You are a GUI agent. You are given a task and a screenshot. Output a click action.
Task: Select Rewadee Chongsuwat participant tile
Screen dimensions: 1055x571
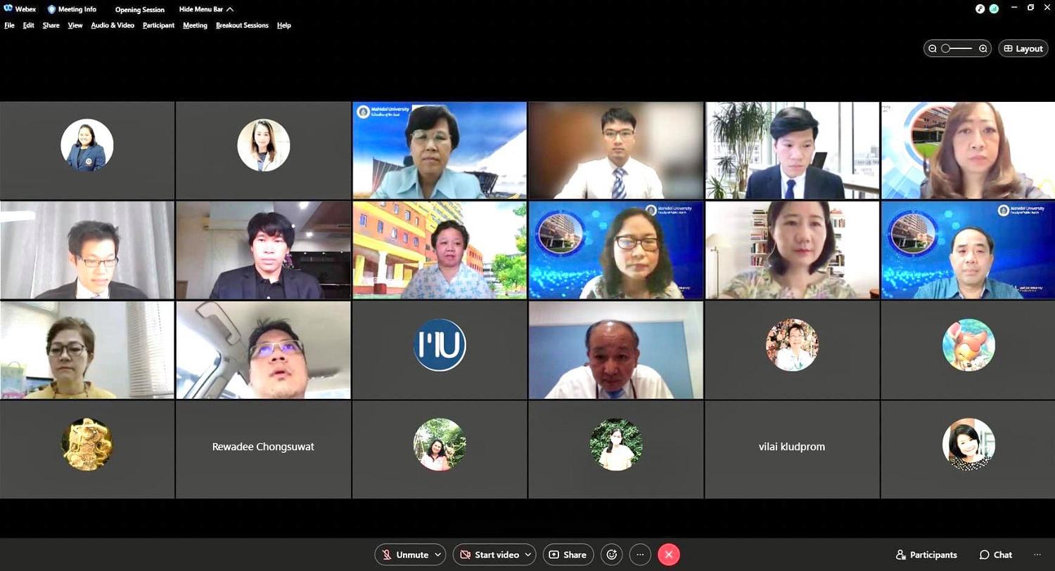263,449
